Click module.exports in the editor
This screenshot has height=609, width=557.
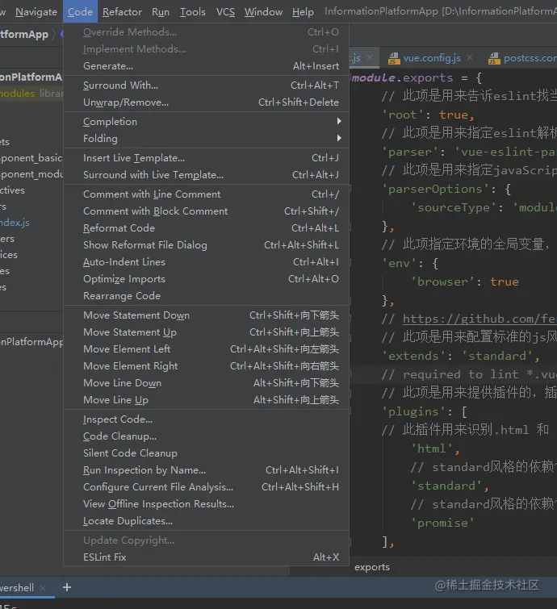pyautogui.click(x=402, y=77)
